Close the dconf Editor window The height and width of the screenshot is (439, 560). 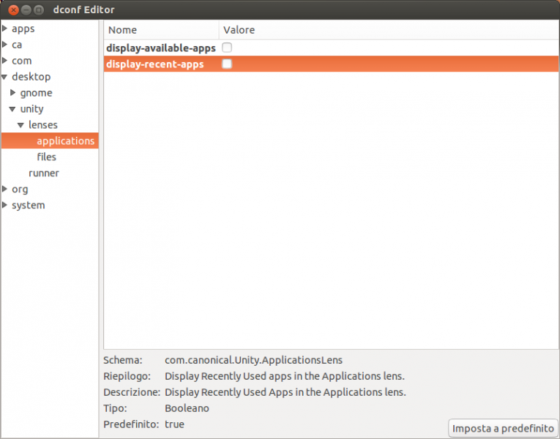tap(14, 10)
